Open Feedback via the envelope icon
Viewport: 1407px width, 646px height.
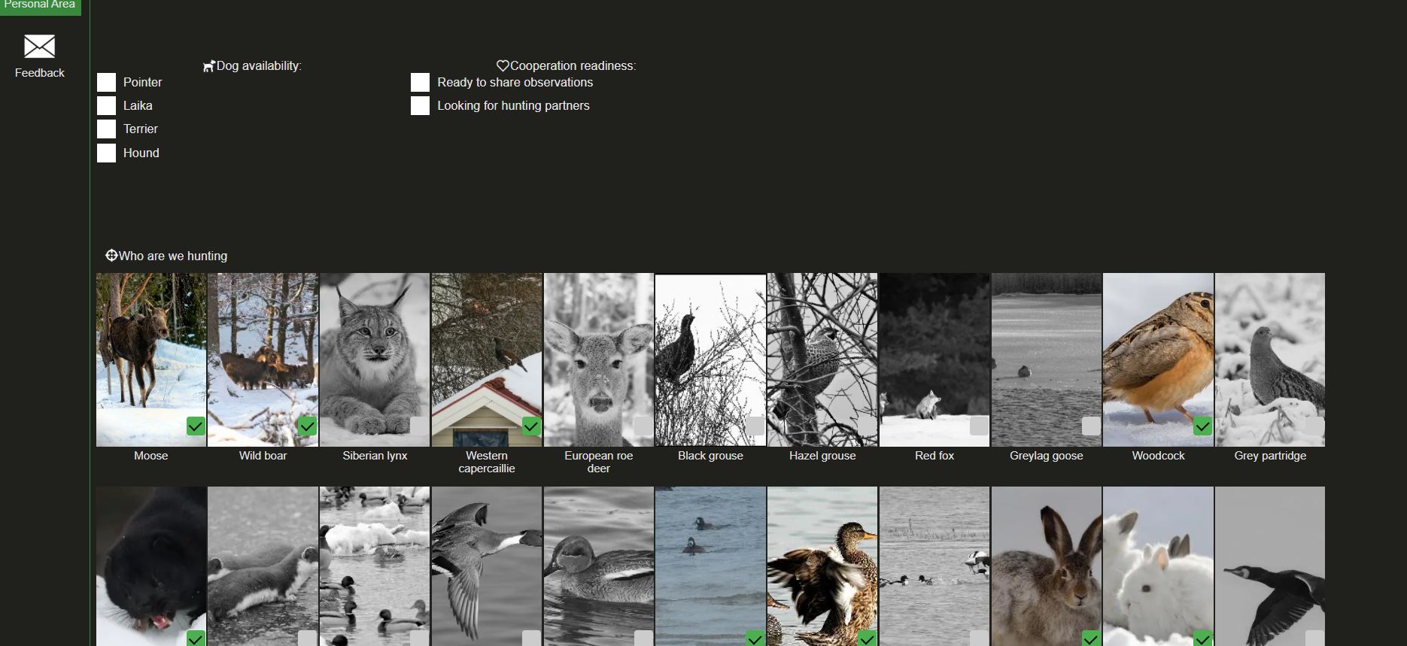tap(39, 47)
